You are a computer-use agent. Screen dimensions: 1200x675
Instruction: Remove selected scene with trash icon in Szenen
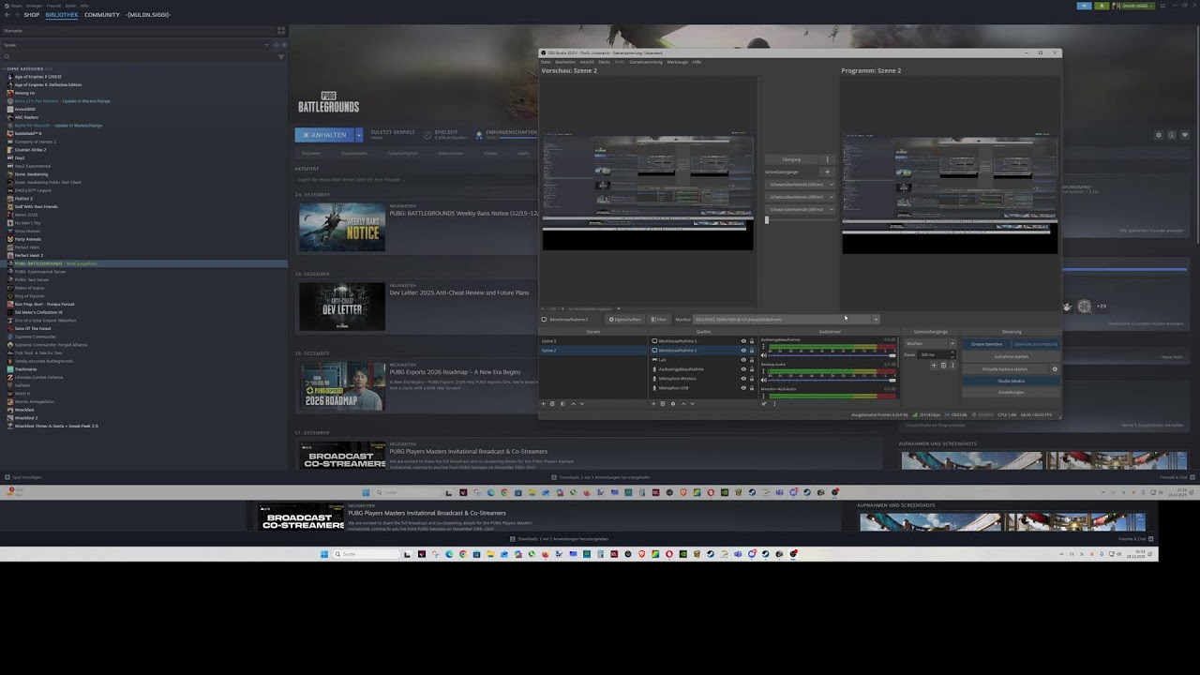[x=552, y=404]
